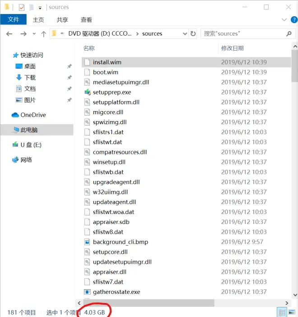Viewport: 298px width, 317px height.
Task: Open Customize Quick Access Toolbar dropdown
Action: [40, 8]
